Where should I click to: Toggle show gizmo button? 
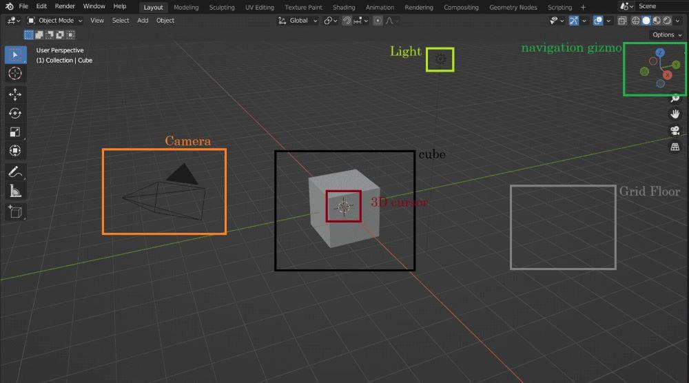[573, 21]
